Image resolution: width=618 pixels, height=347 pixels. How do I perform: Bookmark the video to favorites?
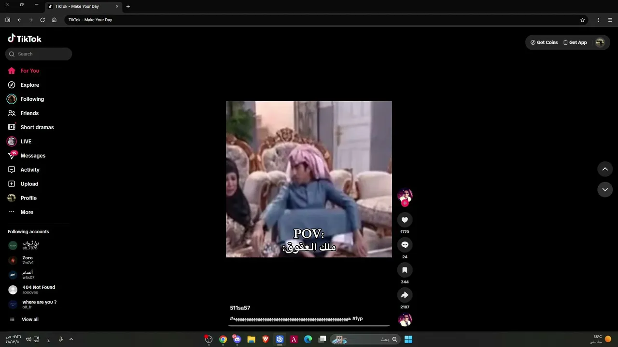(x=405, y=270)
